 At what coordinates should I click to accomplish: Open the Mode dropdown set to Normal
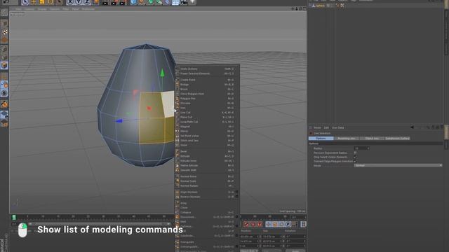tap(398, 166)
